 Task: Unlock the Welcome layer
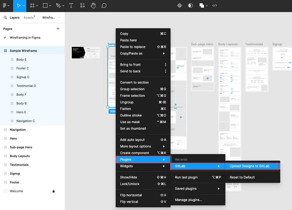coord(53,191)
